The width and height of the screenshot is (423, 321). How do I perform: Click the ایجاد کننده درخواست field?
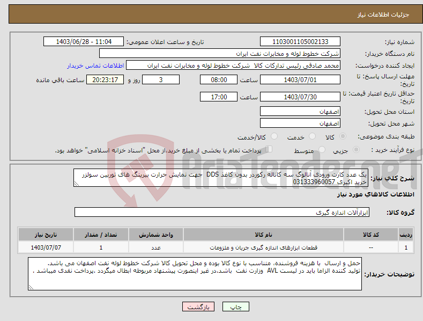click(x=233, y=65)
